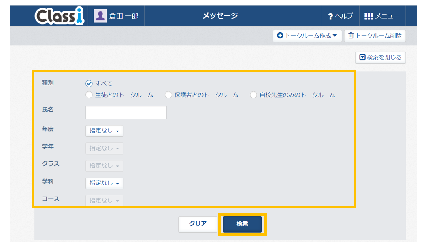Open the クラス dropdown

click(104, 166)
